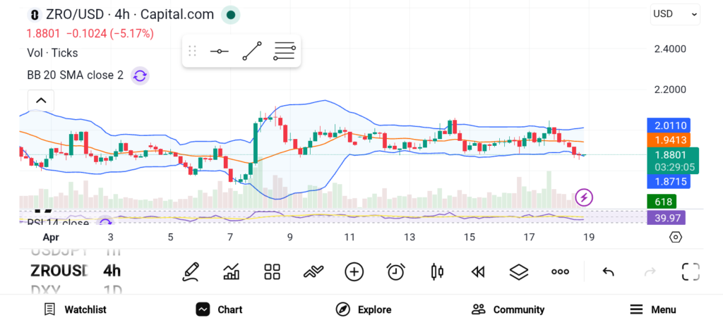Switch to the Explore tab

[x=364, y=309]
